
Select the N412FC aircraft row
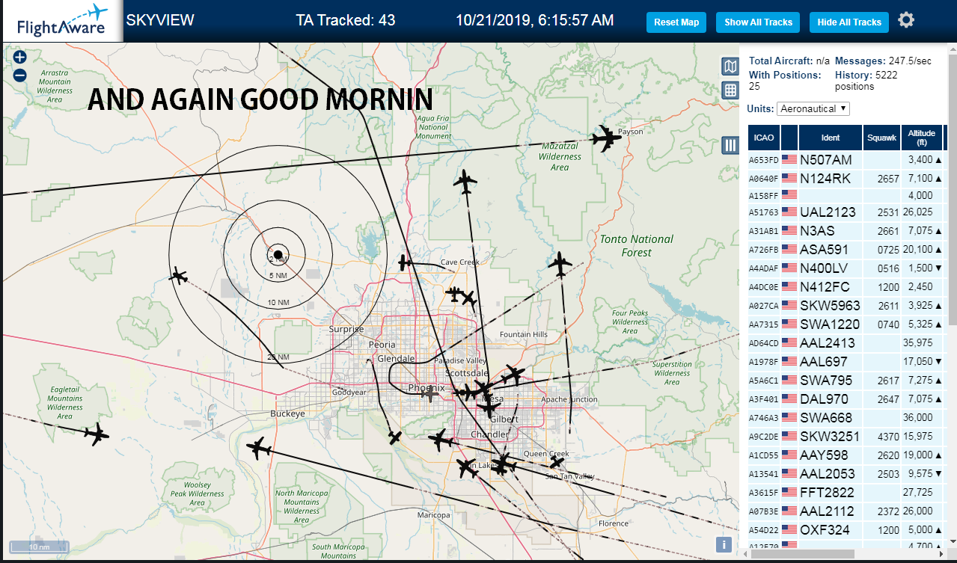(x=846, y=286)
